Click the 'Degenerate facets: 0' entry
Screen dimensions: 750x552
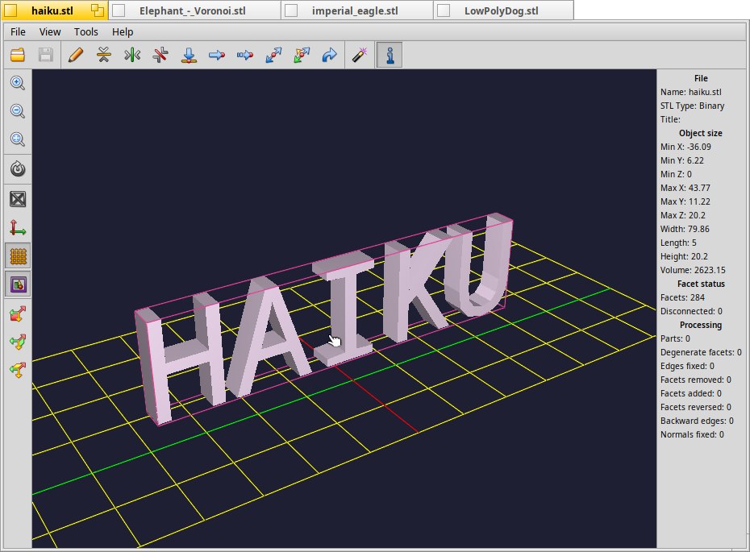pyautogui.click(x=701, y=352)
